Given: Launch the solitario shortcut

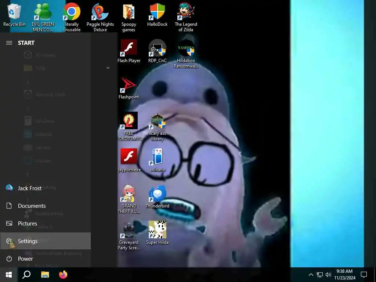Looking at the screenshot, I should [x=157, y=160].
